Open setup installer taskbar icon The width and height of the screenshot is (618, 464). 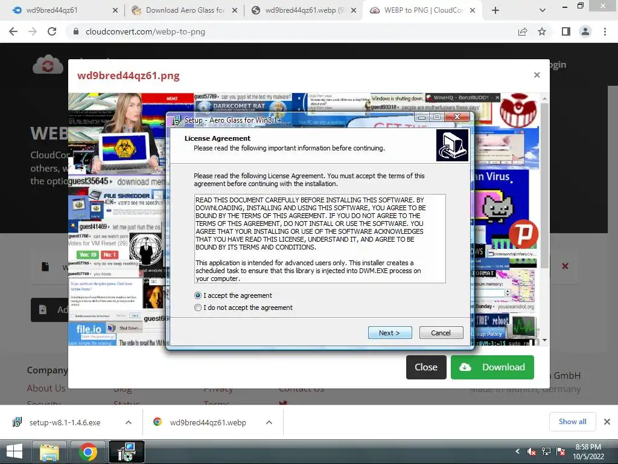127,452
